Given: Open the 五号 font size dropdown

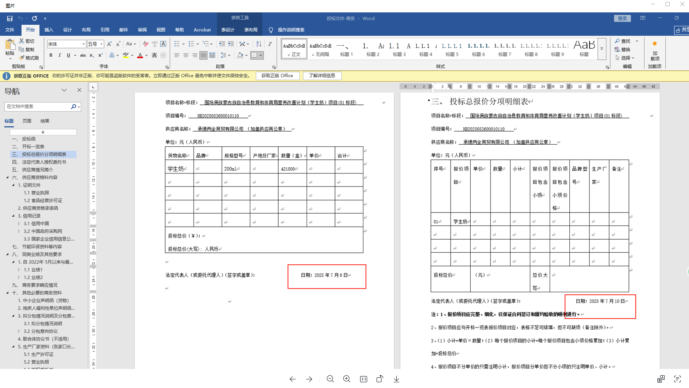Looking at the screenshot, I should coord(101,44).
